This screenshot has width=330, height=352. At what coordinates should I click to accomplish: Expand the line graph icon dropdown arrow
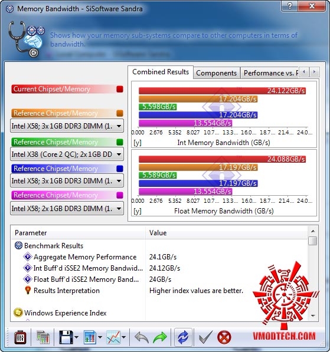tap(123, 337)
